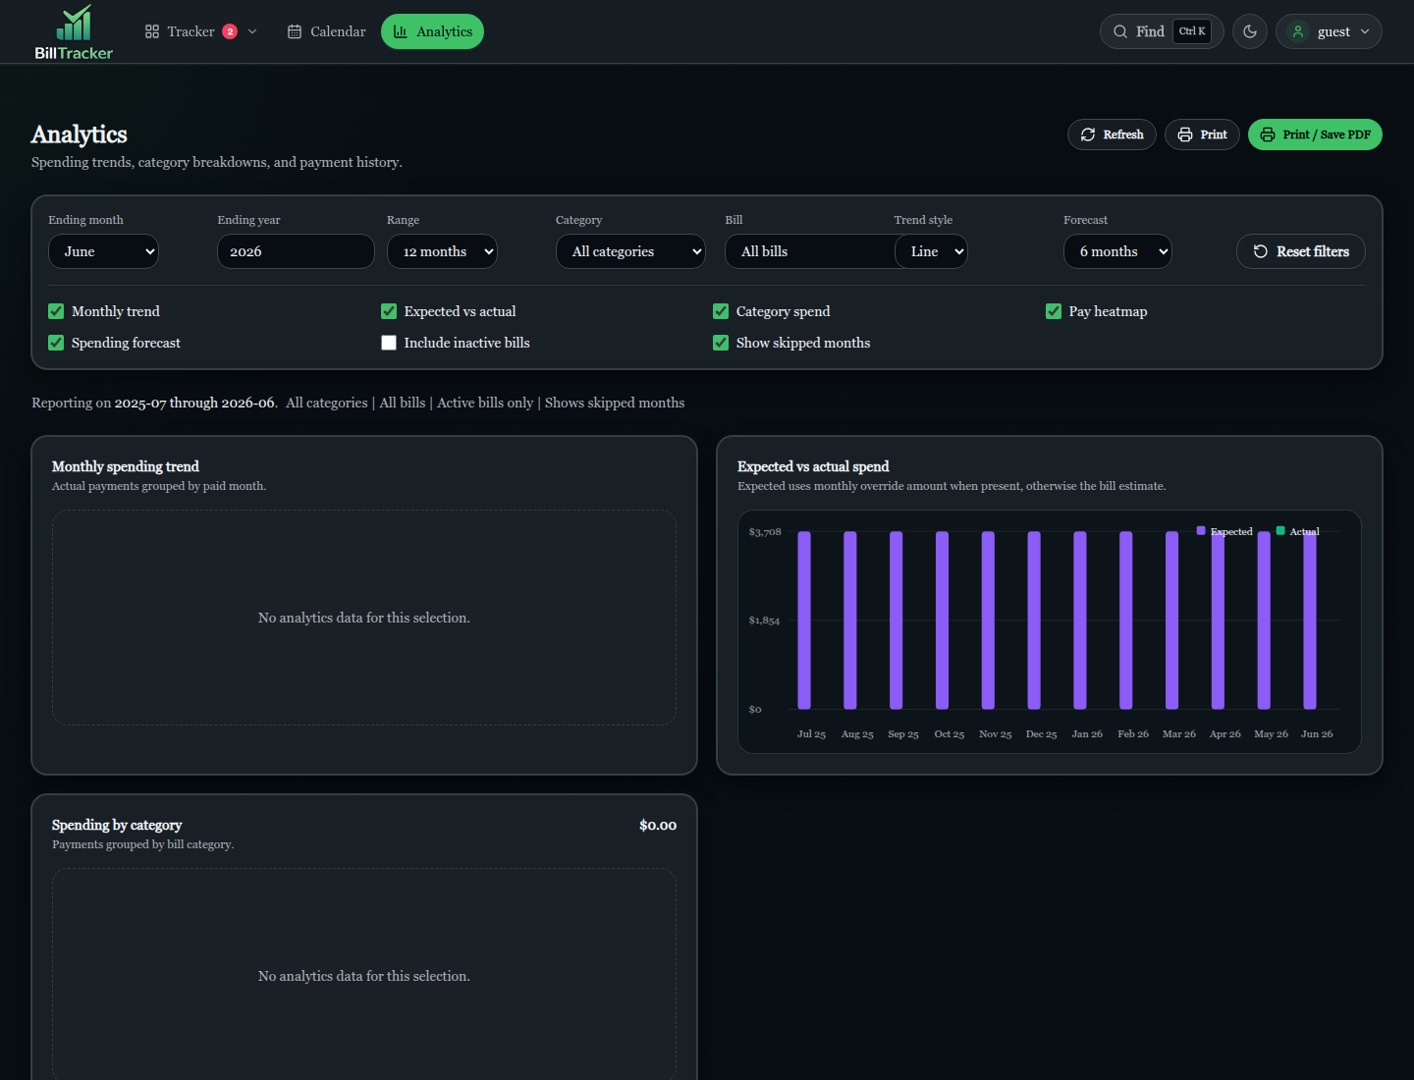
Task: Click the Jun 26 axis label
Action: [1317, 733]
